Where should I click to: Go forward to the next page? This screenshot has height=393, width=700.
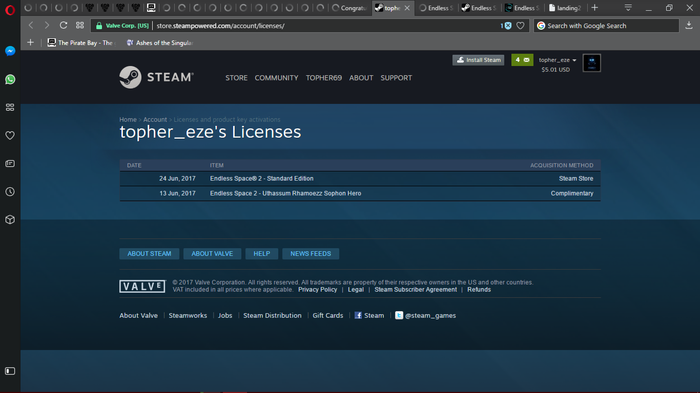tap(47, 26)
